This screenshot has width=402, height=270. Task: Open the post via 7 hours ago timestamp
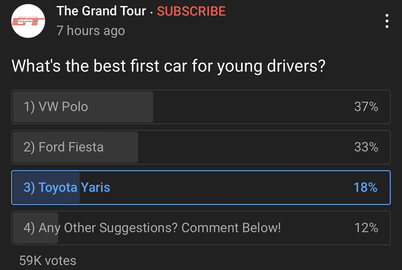pos(91,31)
